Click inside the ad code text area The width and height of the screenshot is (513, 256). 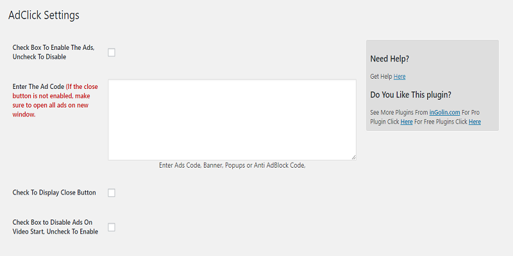(x=231, y=119)
